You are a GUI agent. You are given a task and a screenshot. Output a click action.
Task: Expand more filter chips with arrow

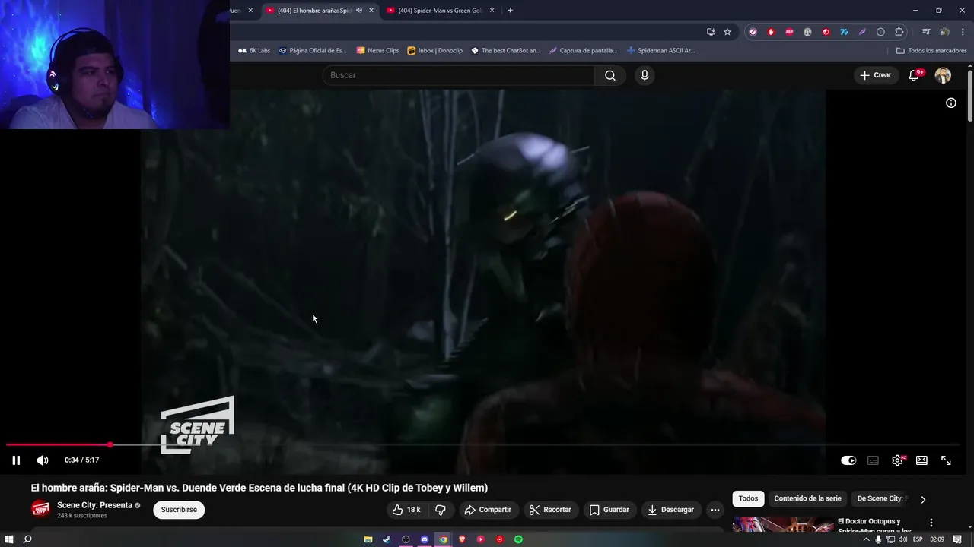[x=923, y=499]
